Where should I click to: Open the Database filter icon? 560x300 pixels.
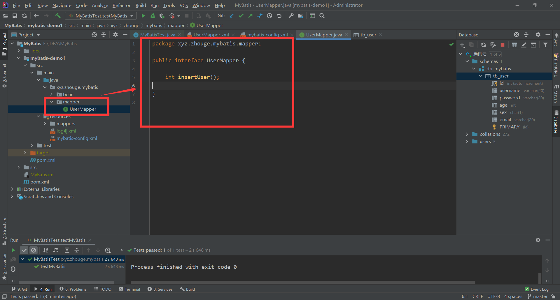(545, 45)
